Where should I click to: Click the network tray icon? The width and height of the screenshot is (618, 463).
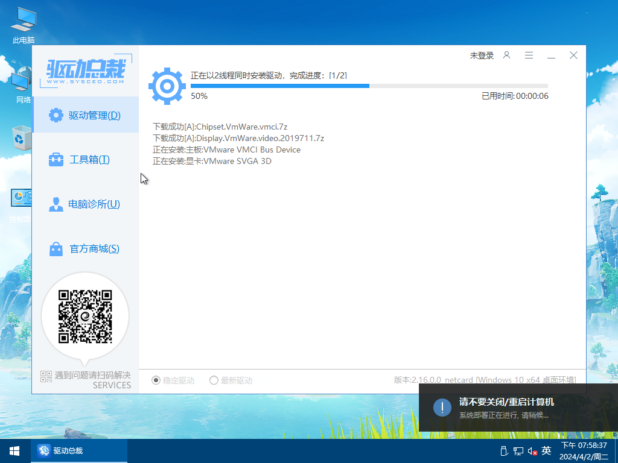coord(518,451)
